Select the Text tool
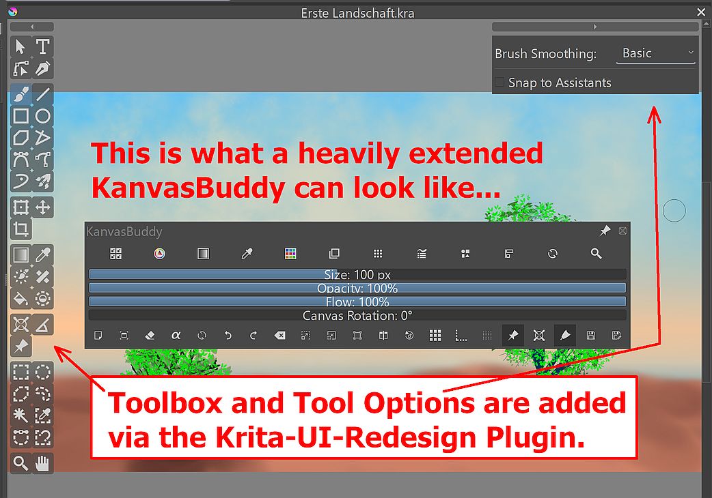This screenshot has width=712, height=498. [42, 46]
